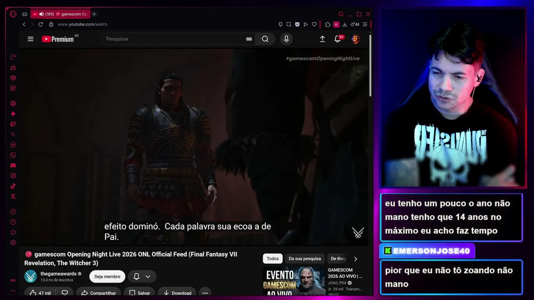This screenshot has height=300, width=534.
Task: Expand the notification bell chevron dropdown
Action: pyautogui.click(x=148, y=277)
